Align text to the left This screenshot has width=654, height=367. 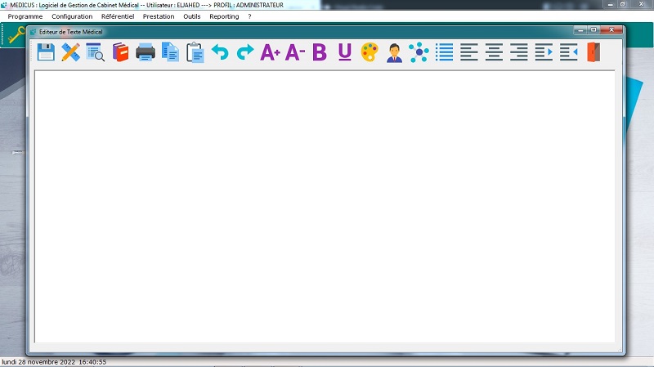coord(468,52)
